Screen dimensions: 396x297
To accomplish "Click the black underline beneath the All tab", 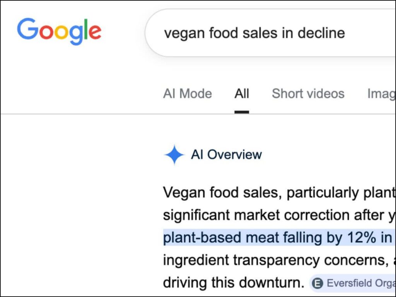I will click(242, 112).
